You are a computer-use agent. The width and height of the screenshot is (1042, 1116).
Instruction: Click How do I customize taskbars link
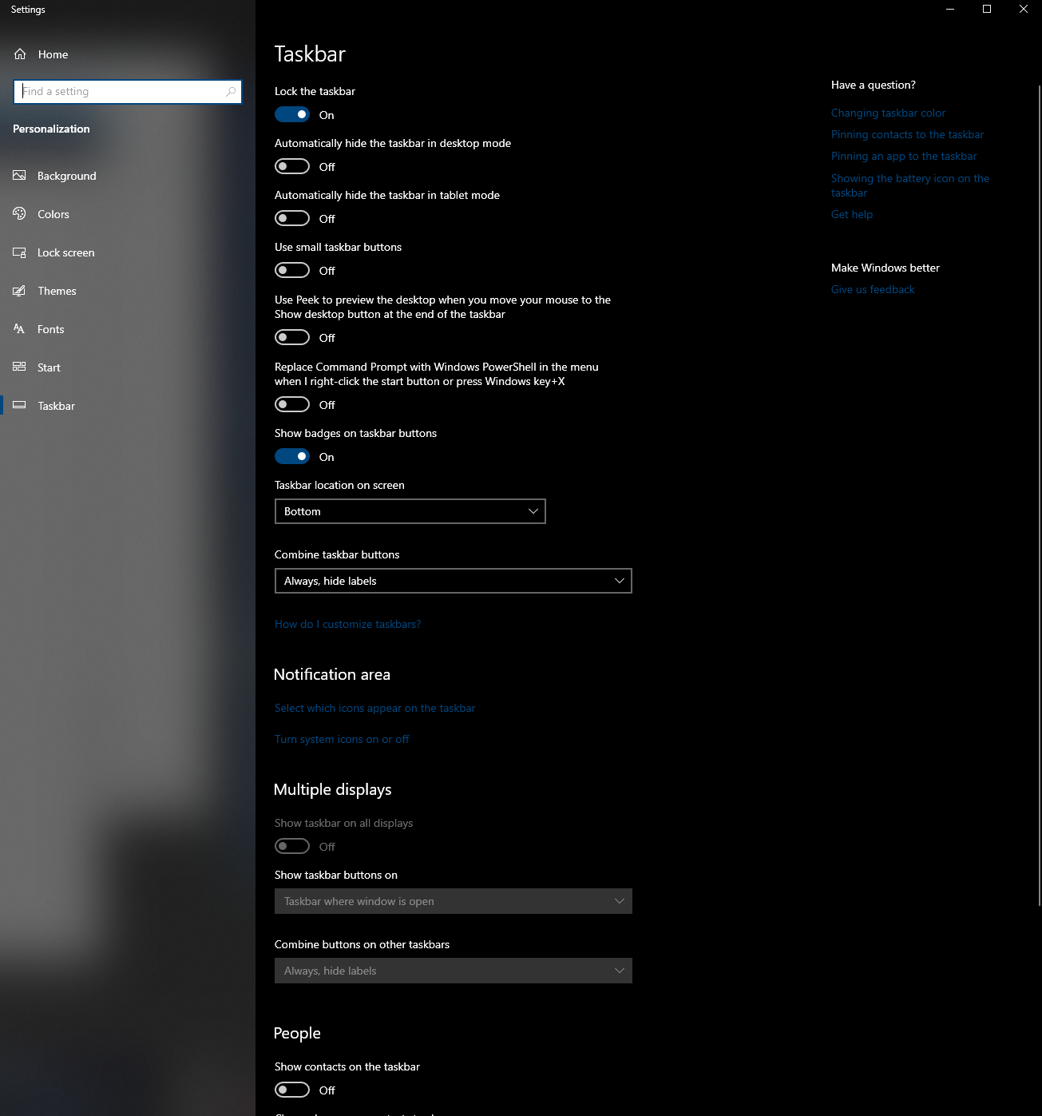(347, 624)
